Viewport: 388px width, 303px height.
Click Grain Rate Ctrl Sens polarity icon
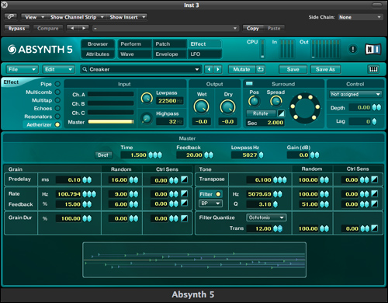tap(184, 193)
